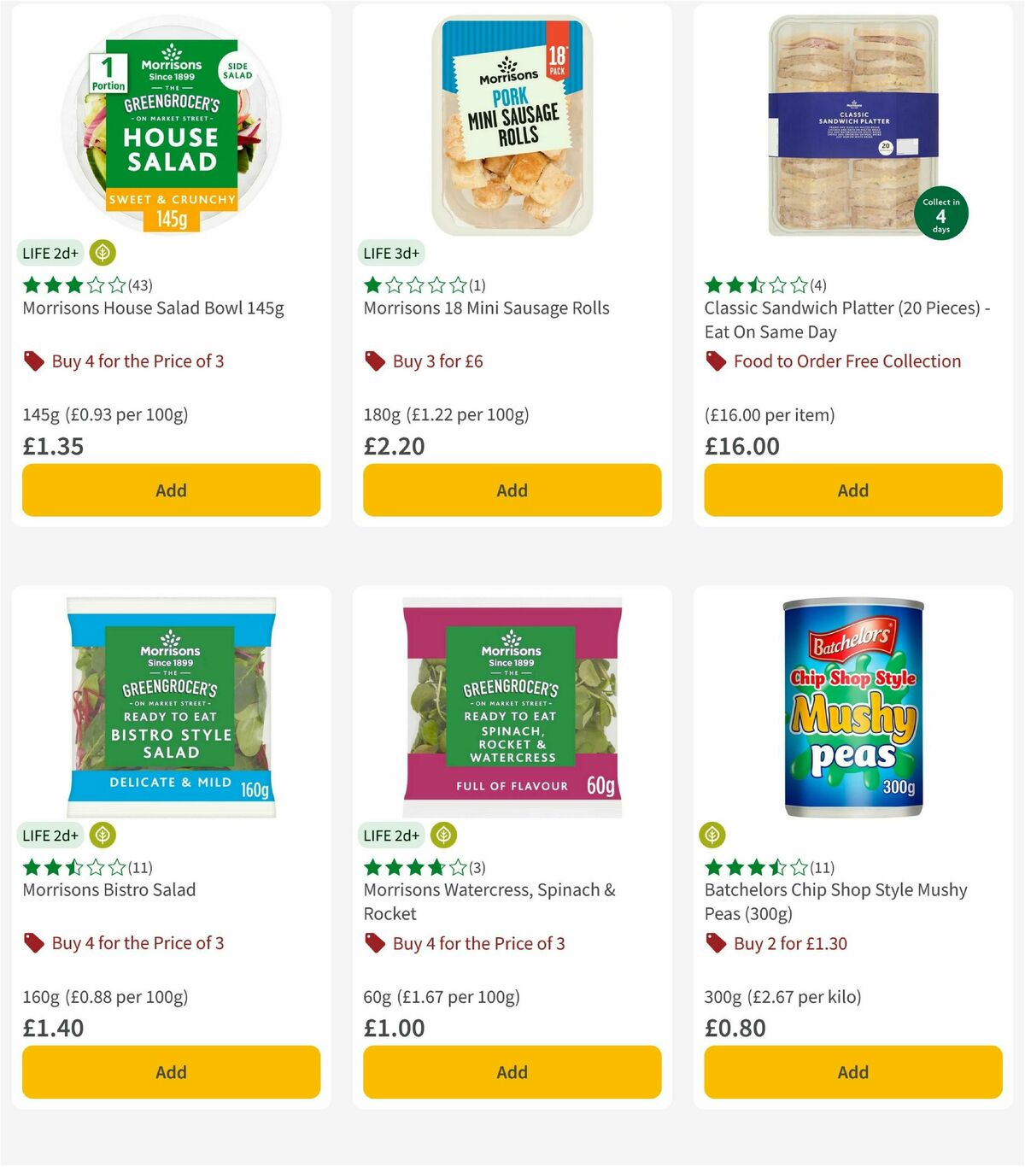The width and height of the screenshot is (1025, 1167).
Task: Click the tag icon beside Buy 2 for £1.30
Action: point(714,943)
